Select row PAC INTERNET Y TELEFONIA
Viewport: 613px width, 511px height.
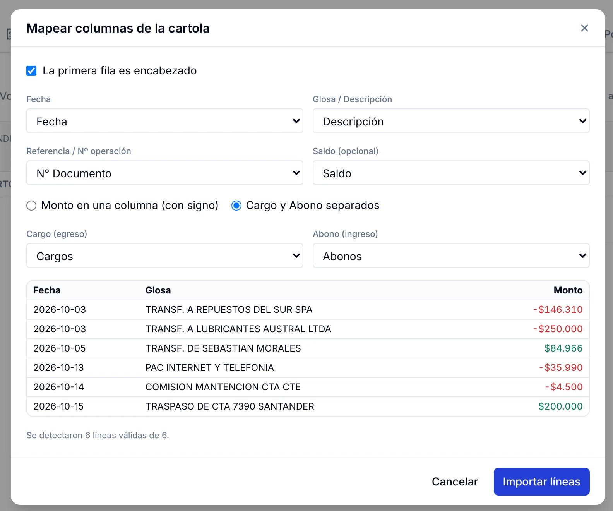coord(308,368)
